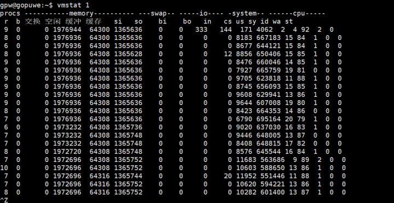Click the '缓冲' column header
Screen dimensions: 394x203
coord(73,21)
